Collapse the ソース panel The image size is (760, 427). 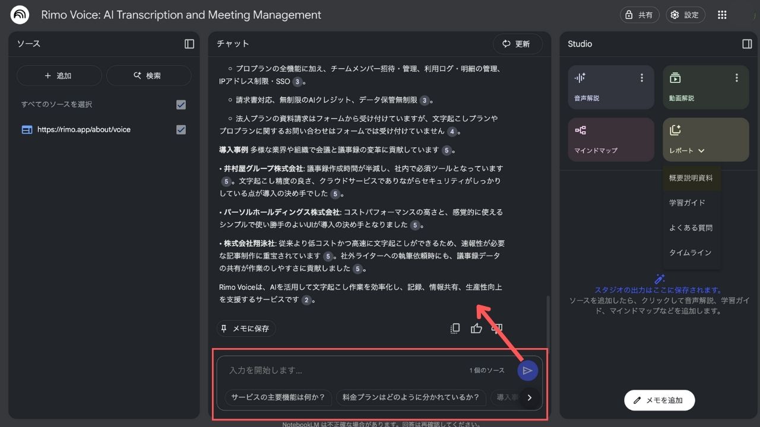coord(189,44)
